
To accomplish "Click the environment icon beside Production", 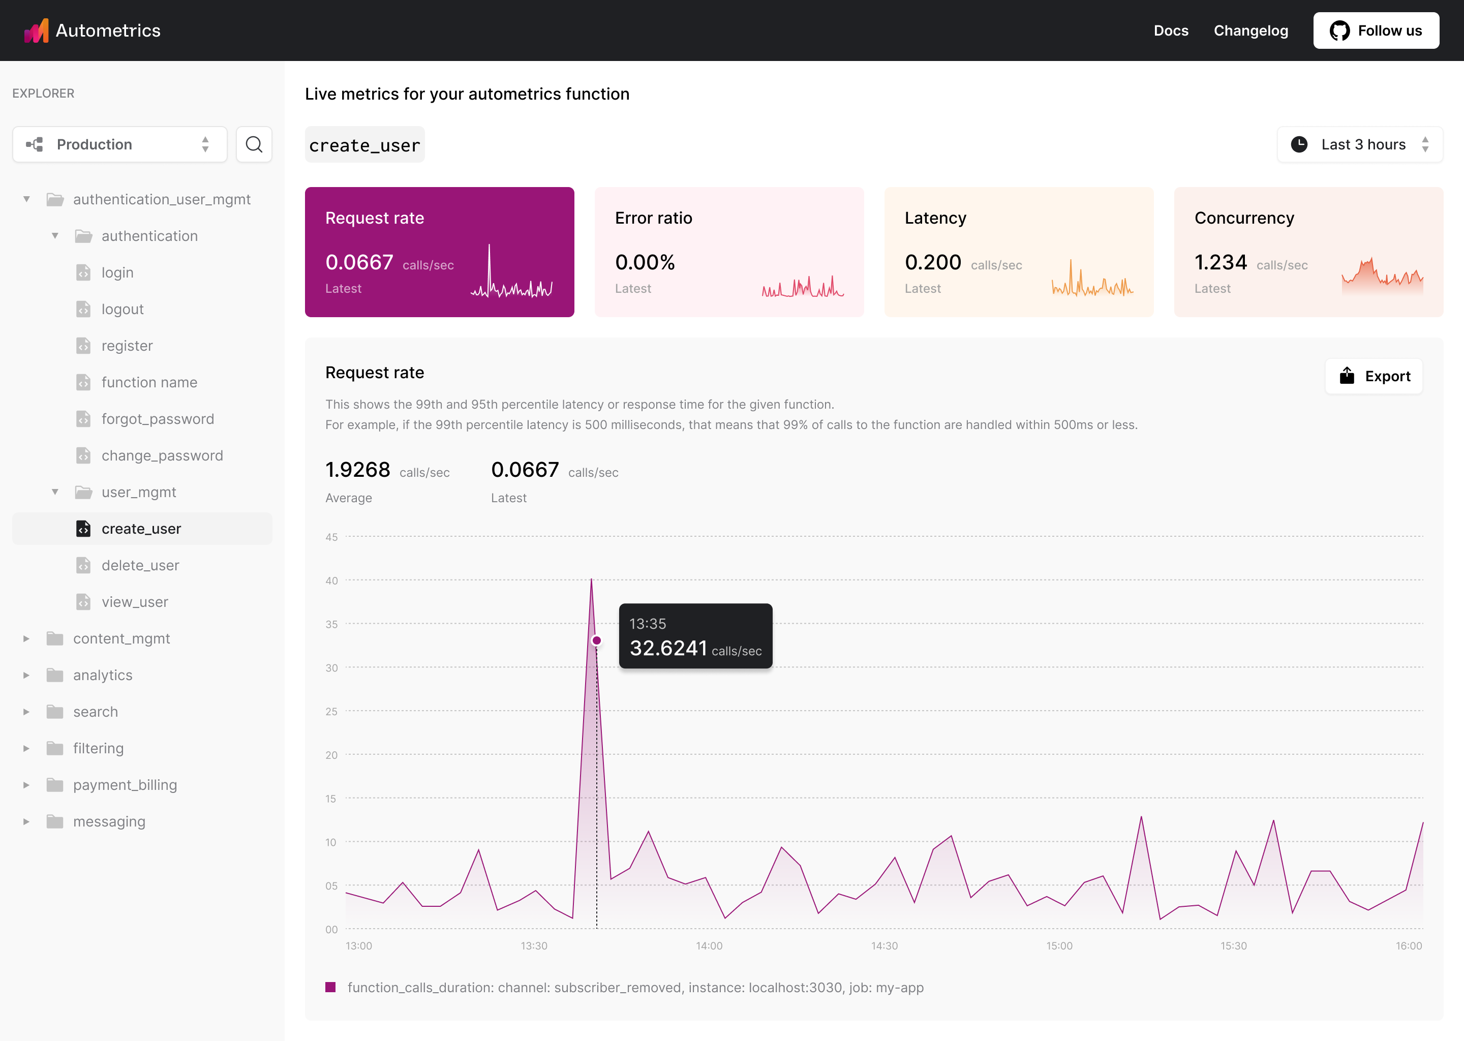I will [35, 144].
